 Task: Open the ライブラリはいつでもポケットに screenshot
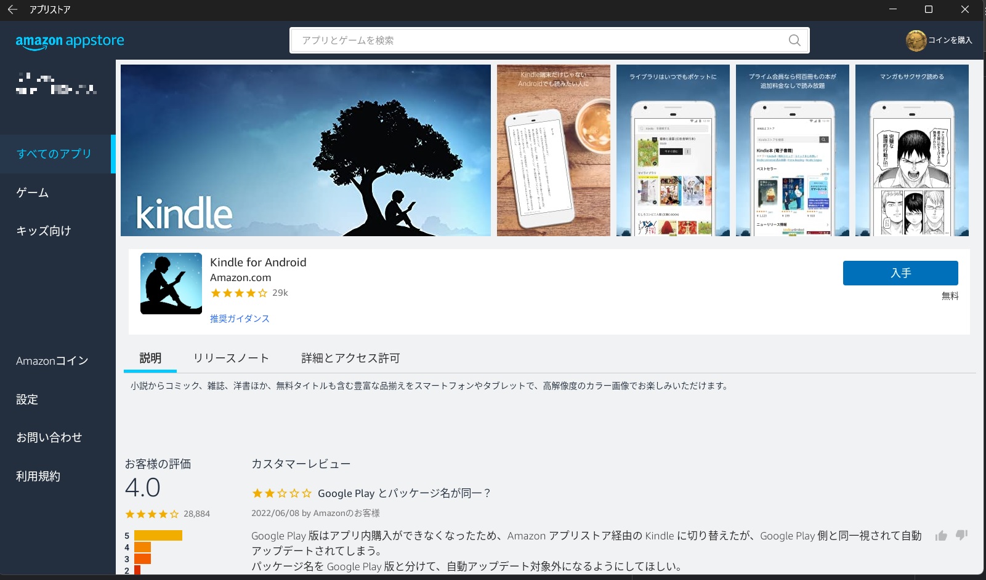[x=673, y=150]
